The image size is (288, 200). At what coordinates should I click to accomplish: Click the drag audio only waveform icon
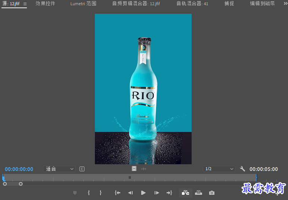point(144,169)
